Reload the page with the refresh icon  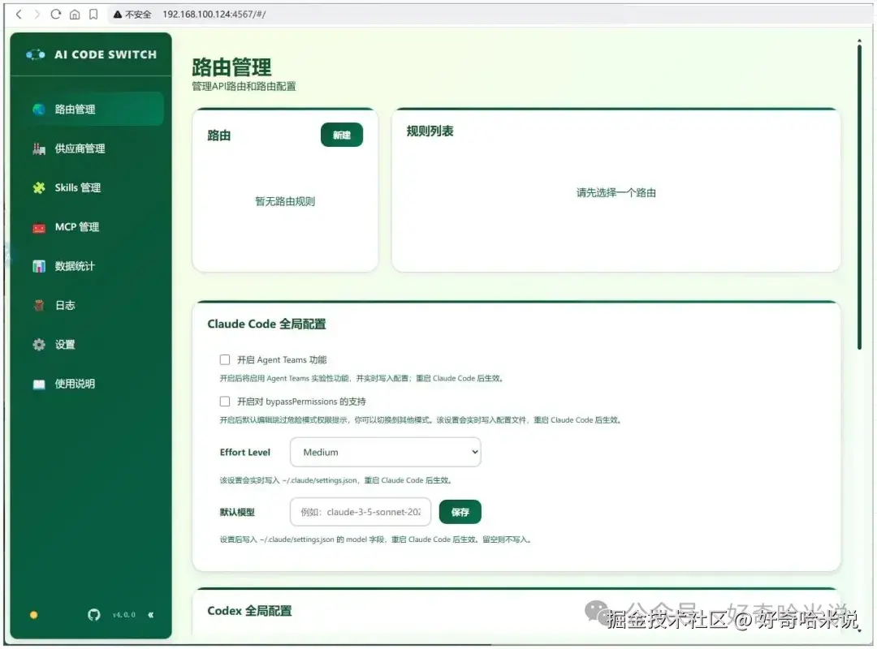tap(55, 14)
